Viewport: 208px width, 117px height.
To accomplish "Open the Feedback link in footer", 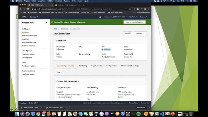I will (23, 103).
